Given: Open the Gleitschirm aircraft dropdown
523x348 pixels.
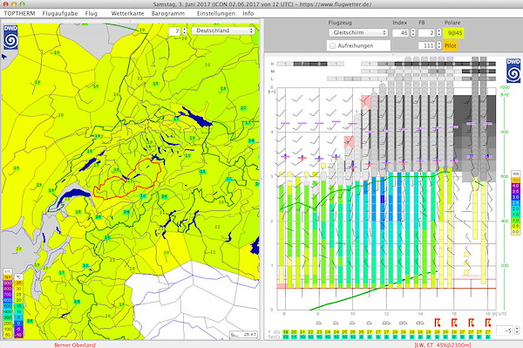Looking at the screenshot, I should point(358,32).
